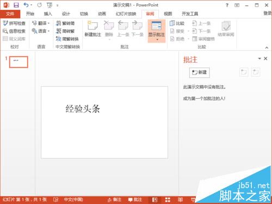The image size is (272, 204).
Task: Expand the 翻译 translate dropdown
Action: (41, 23)
